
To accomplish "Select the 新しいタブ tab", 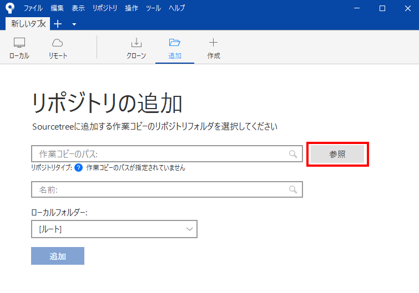I will [x=26, y=24].
